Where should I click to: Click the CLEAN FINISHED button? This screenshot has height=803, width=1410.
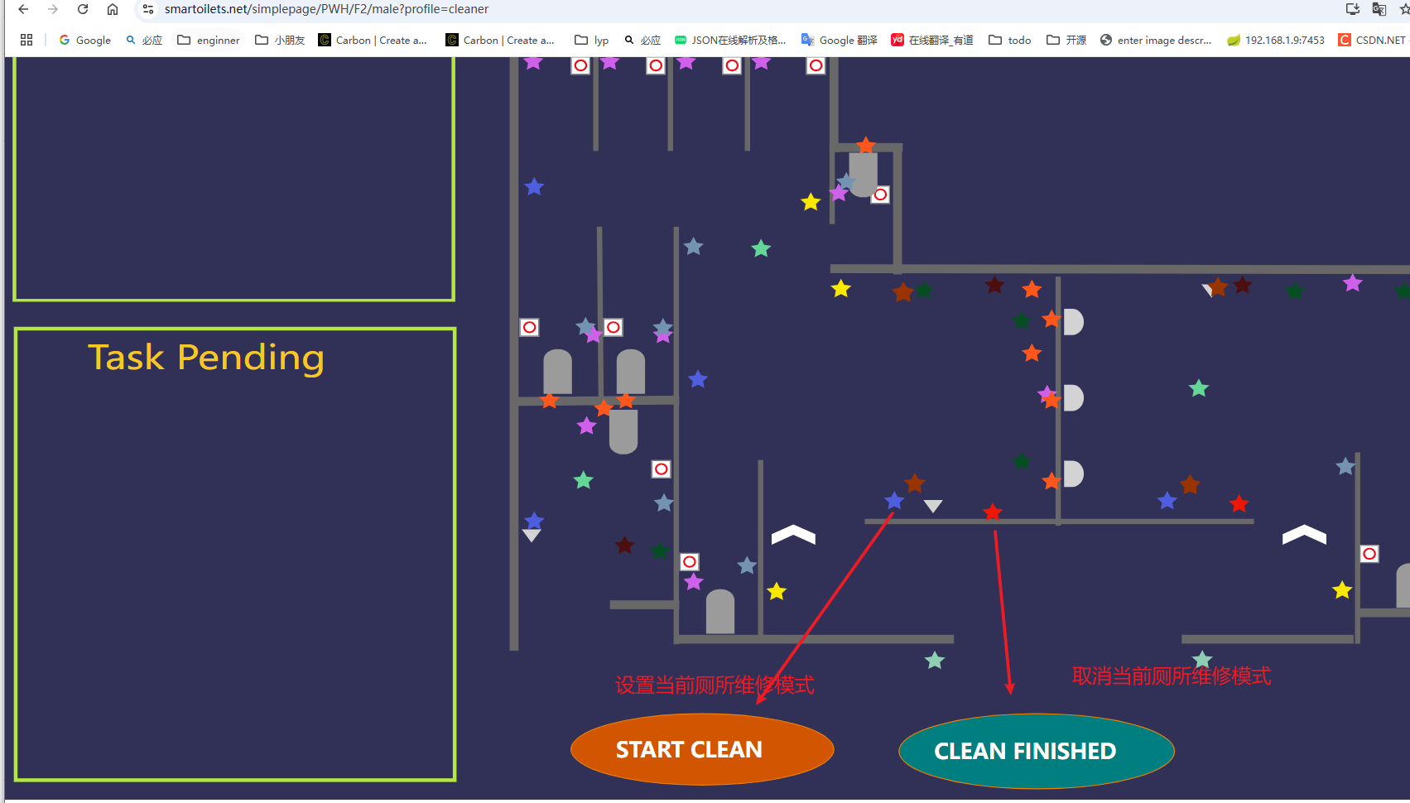pos(1037,751)
